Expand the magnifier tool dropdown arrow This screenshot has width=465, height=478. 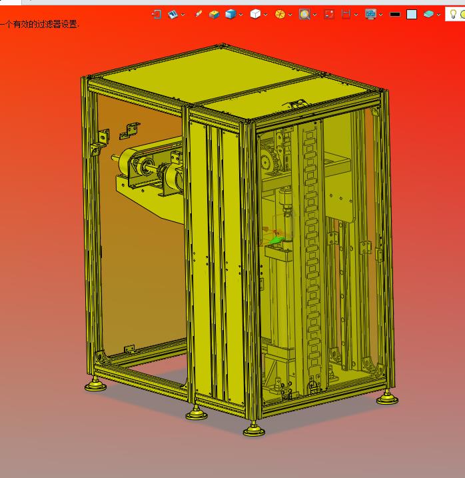point(314,14)
